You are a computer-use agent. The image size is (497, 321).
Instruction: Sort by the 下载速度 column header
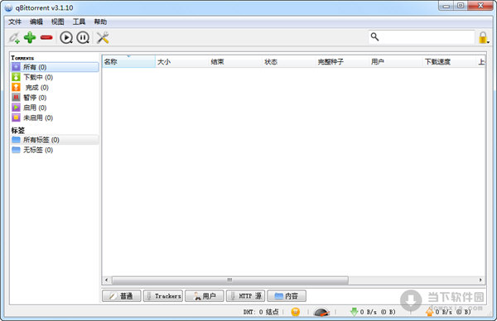tap(449, 62)
